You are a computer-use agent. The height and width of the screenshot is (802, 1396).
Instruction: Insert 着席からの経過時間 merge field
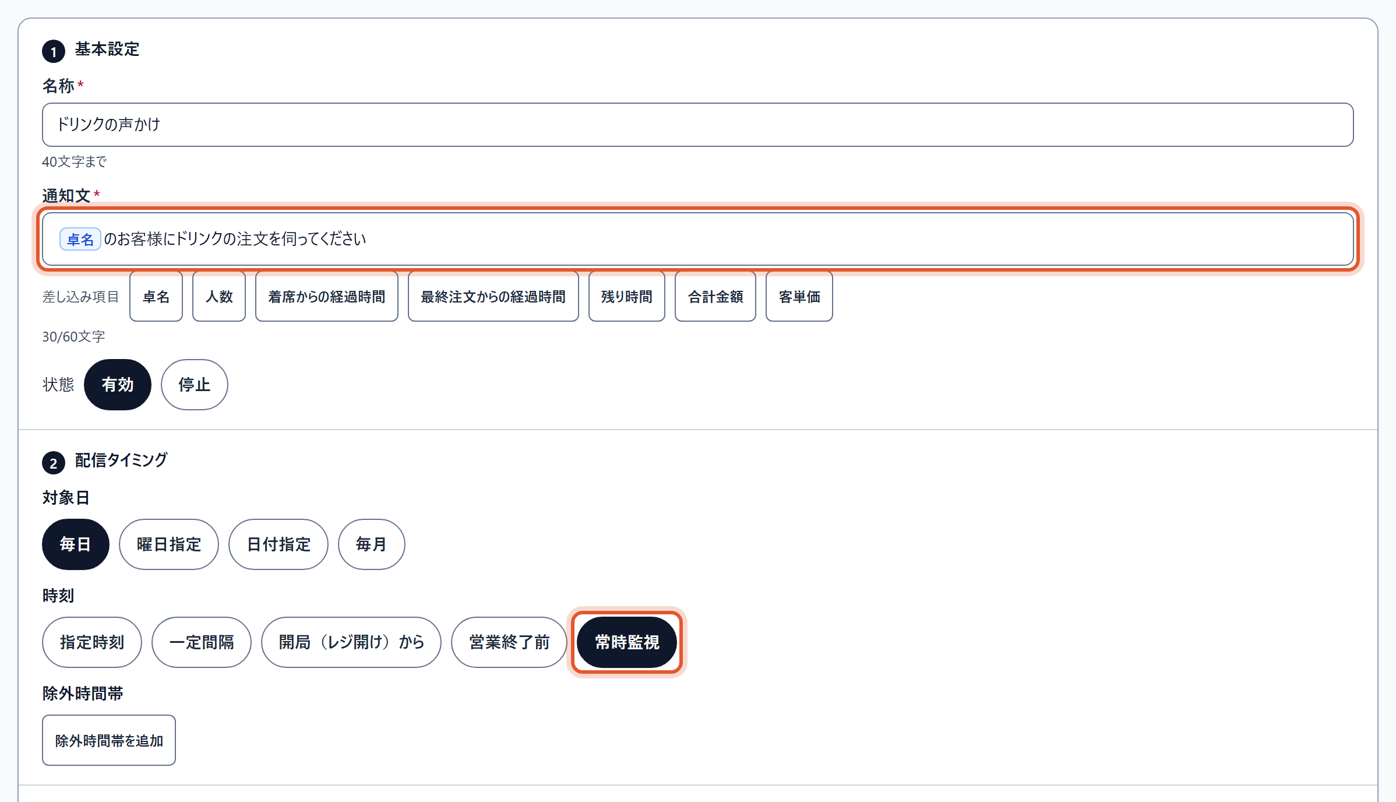pyautogui.click(x=327, y=296)
